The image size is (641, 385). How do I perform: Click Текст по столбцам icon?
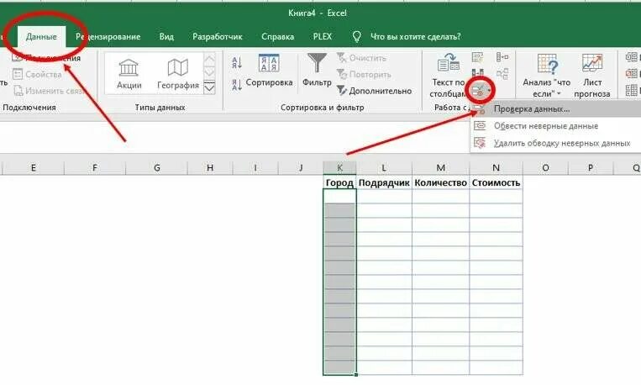click(449, 62)
